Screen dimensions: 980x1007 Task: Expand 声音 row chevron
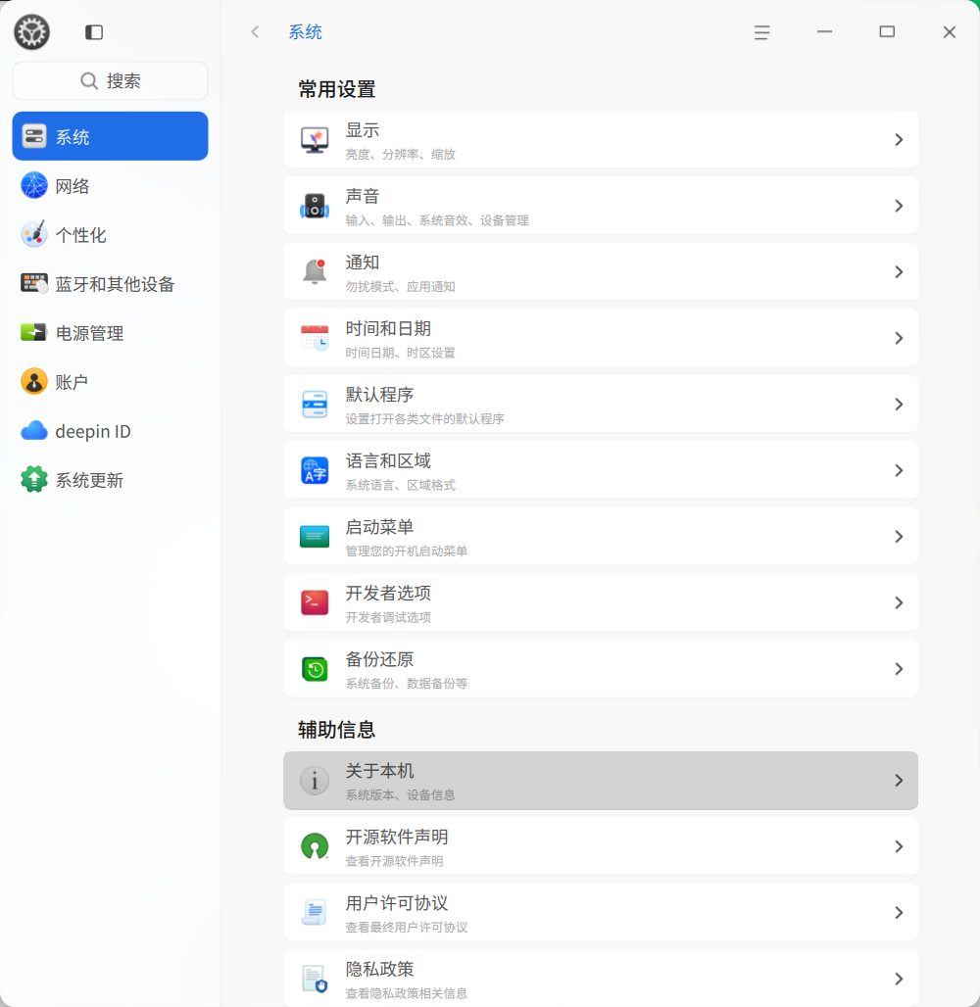click(899, 206)
